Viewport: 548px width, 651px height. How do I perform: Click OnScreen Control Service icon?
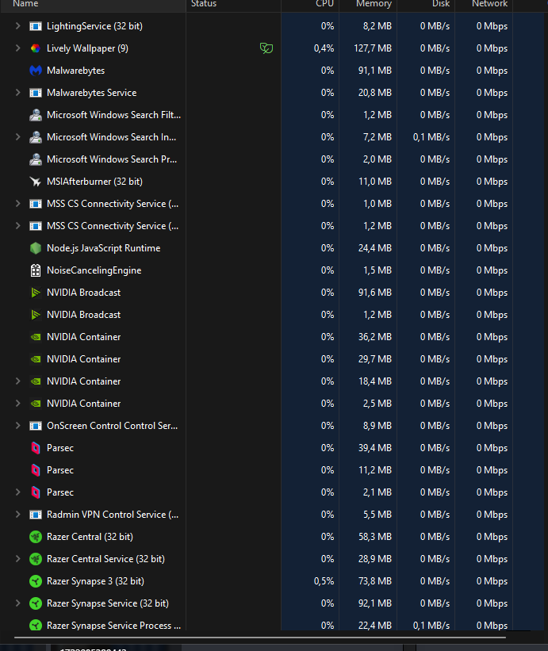[x=36, y=426]
